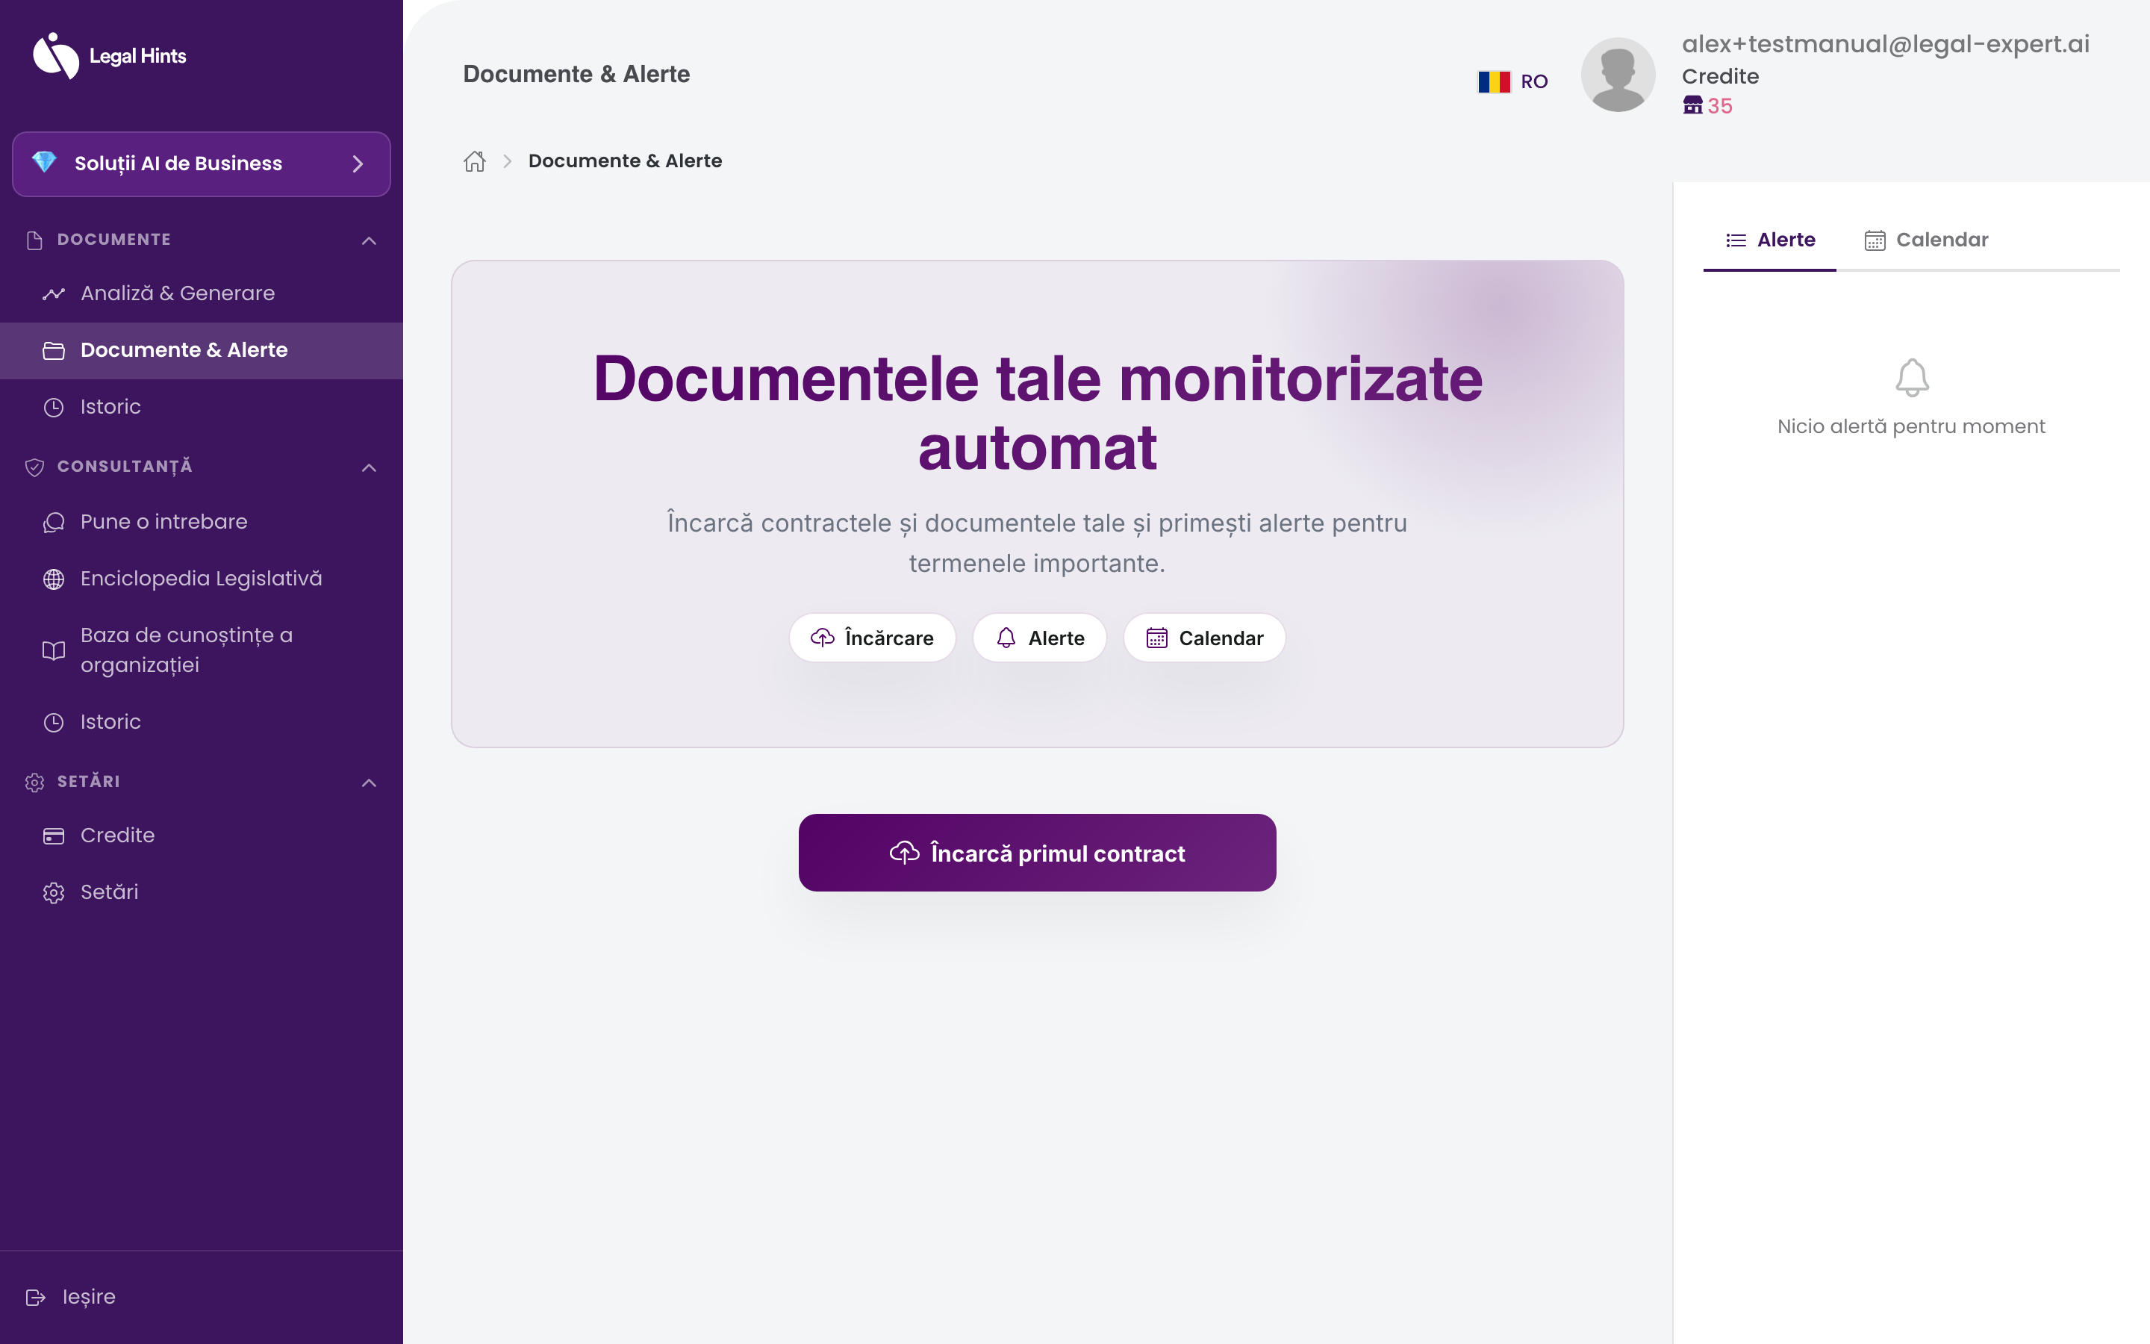Click the credits count 35
The image size is (2150, 1344).
click(x=1720, y=106)
